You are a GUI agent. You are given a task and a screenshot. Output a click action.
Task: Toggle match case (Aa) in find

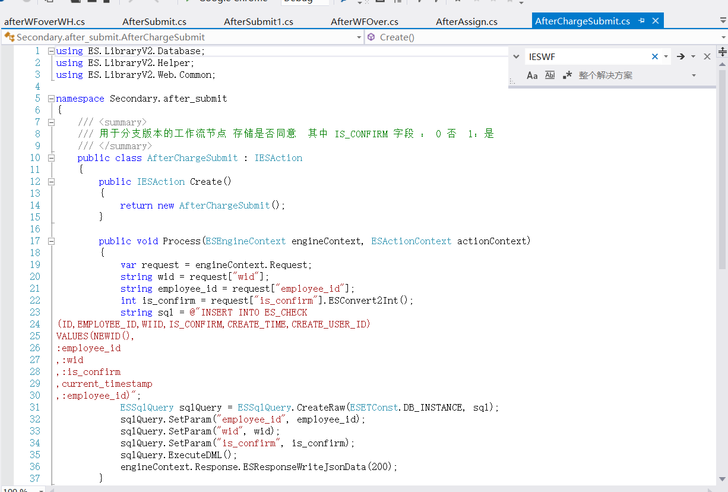532,75
